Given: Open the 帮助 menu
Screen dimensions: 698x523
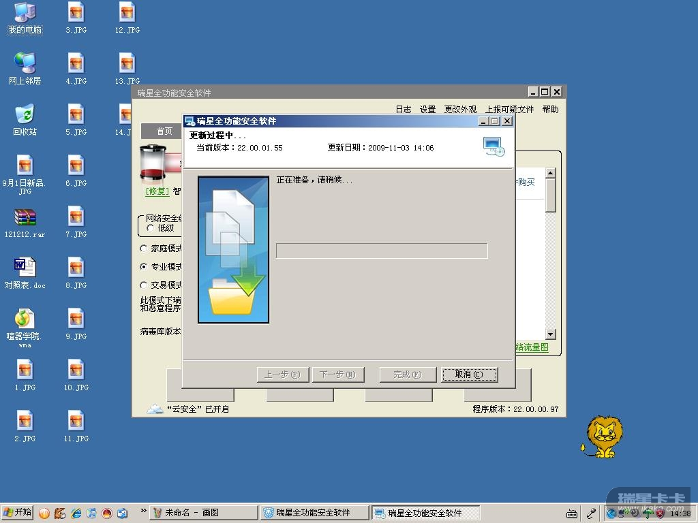Looking at the screenshot, I should [x=550, y=110].
